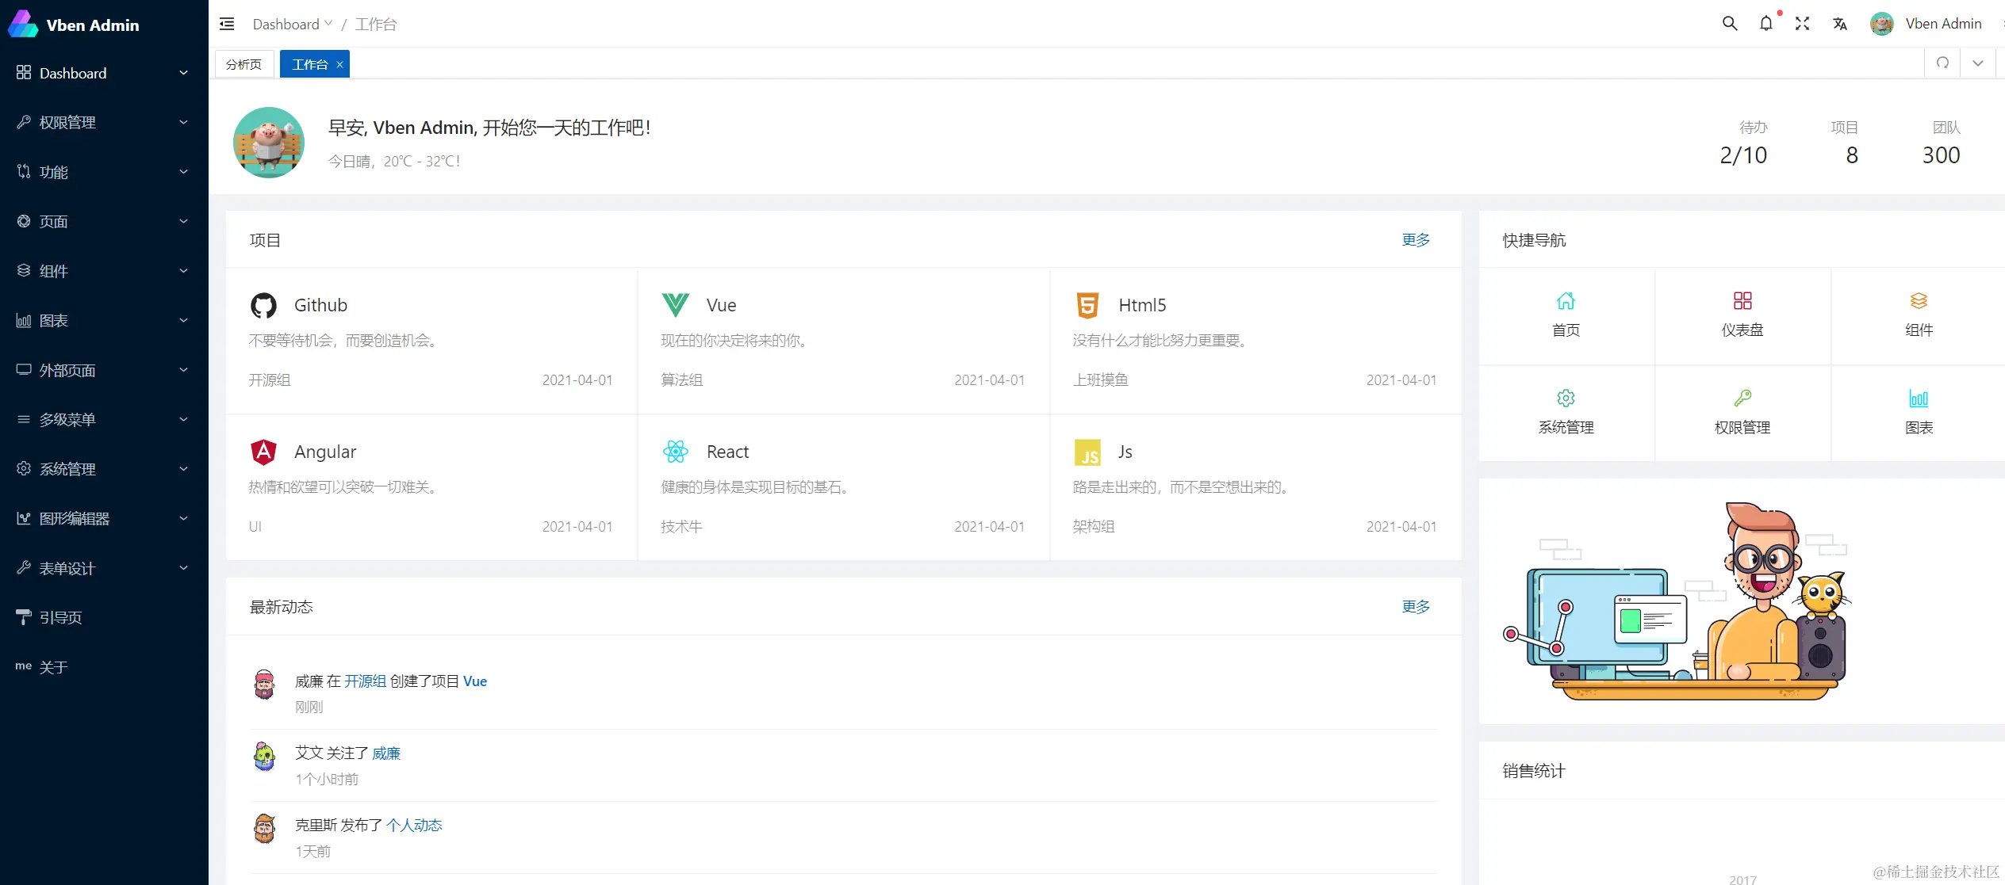2005x885 pixels.
Task: Collapse the sidebar menu toggle
Action: [227, 24]
